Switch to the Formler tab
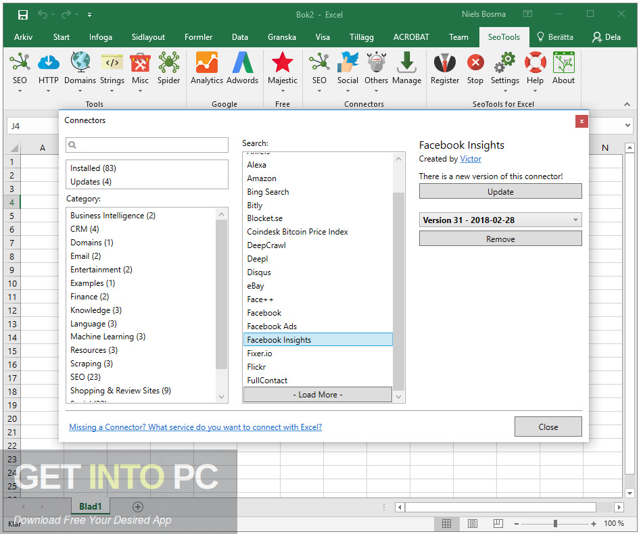641x534 pixels. (x=198, y=37)
